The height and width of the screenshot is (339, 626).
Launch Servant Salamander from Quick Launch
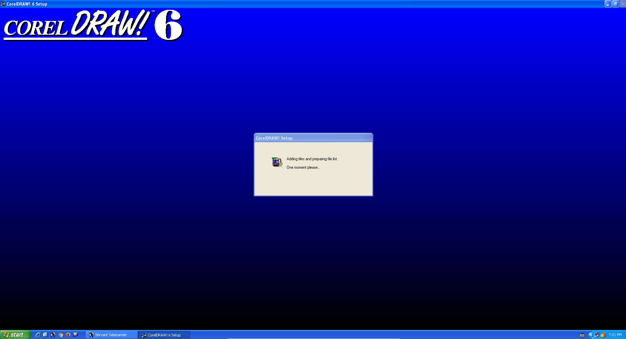53,335
